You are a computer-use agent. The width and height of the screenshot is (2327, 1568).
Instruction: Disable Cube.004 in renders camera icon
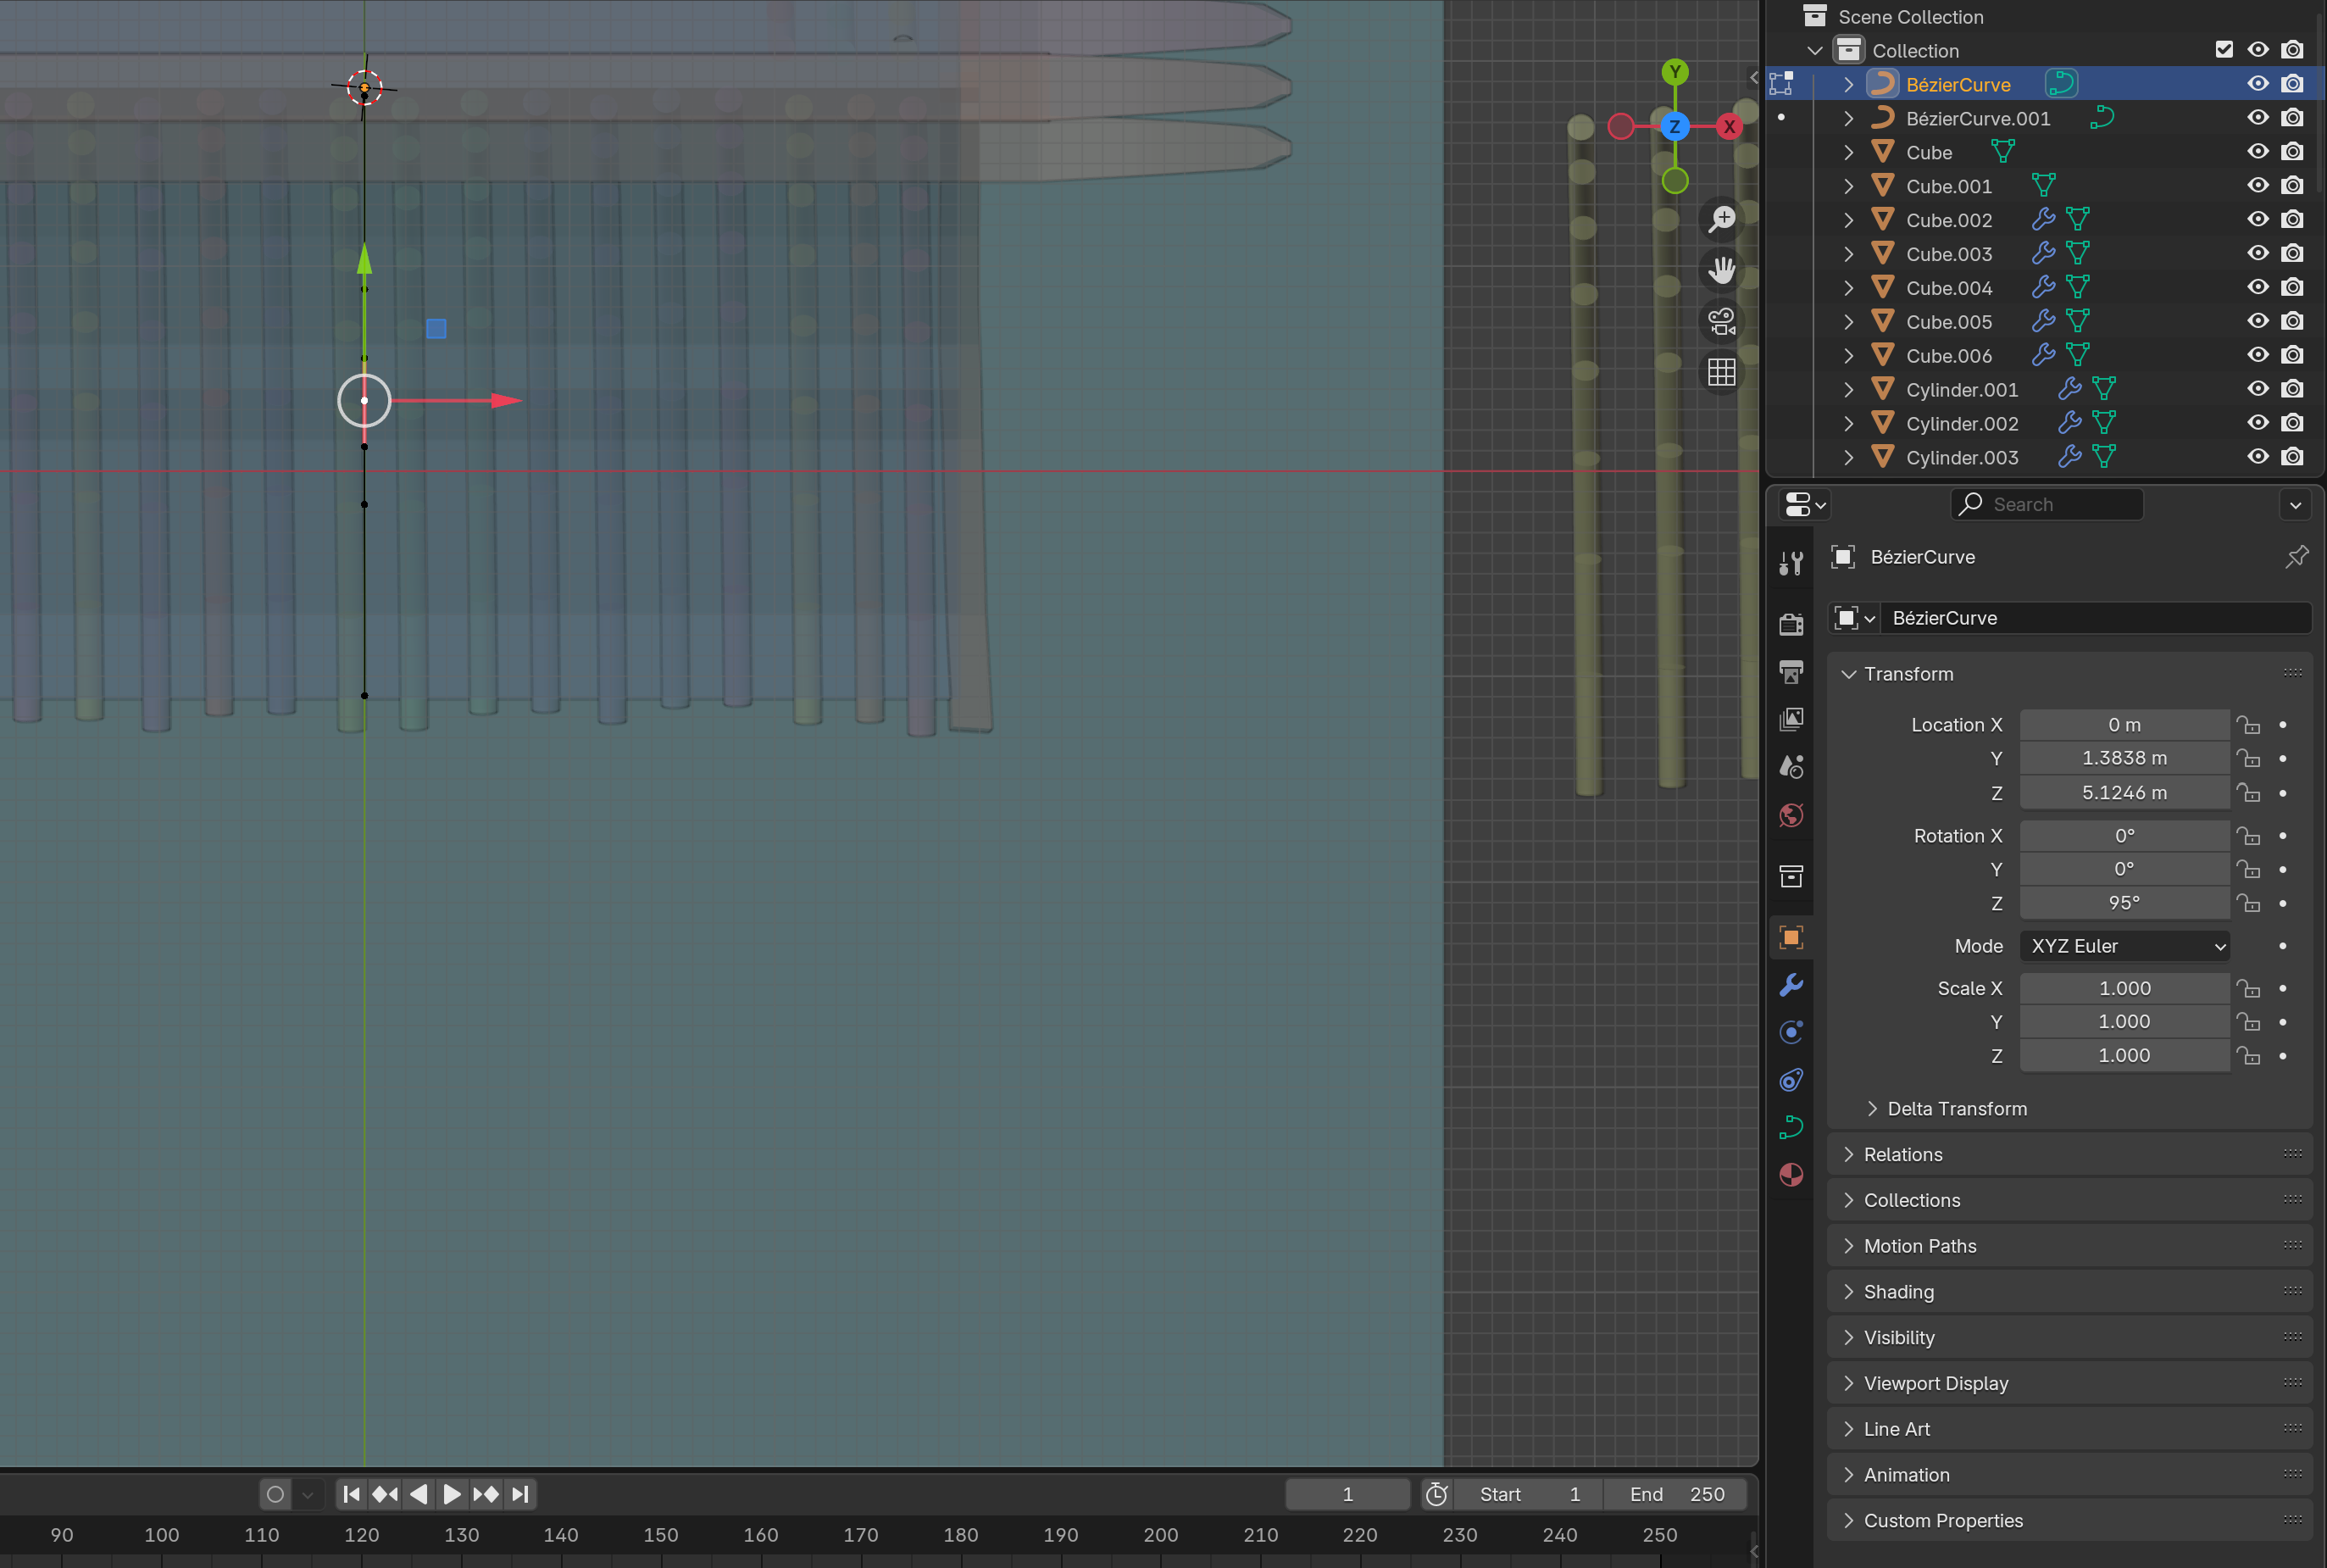point(2293,287)
